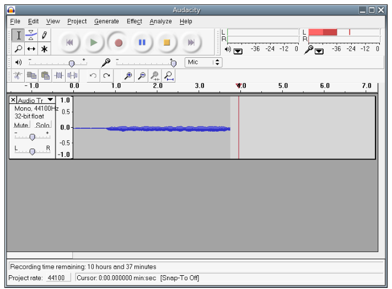Select the Draw pencil tool

pyautogui.click(x=44, y=35)
